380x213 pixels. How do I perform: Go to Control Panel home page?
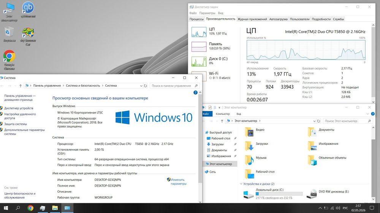click(20, 98)
